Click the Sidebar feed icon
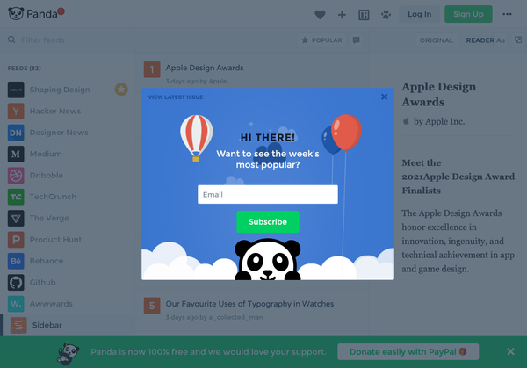Image resolution: width=527 pixels, height=368 pixels. pyautogui.click(x=18, y=325)
